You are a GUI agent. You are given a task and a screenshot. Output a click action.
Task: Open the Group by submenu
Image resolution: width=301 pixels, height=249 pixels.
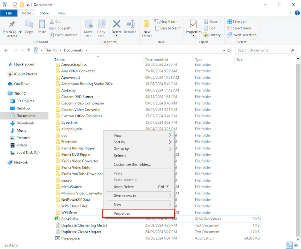point(138,149)
